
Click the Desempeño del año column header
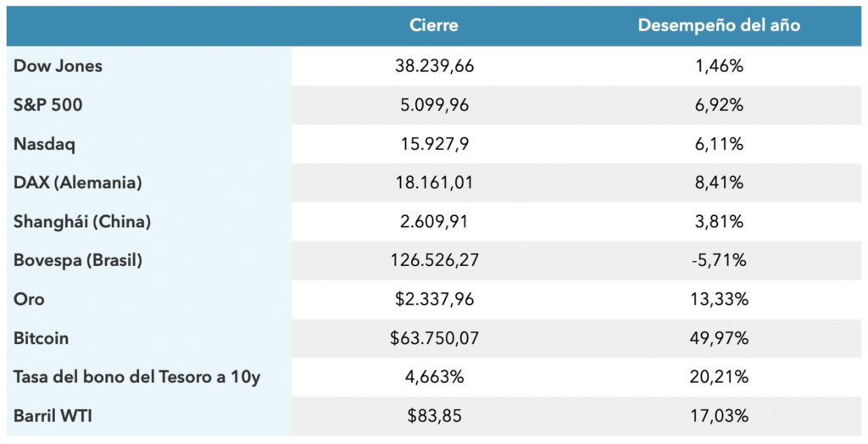(x=719, y=25)
